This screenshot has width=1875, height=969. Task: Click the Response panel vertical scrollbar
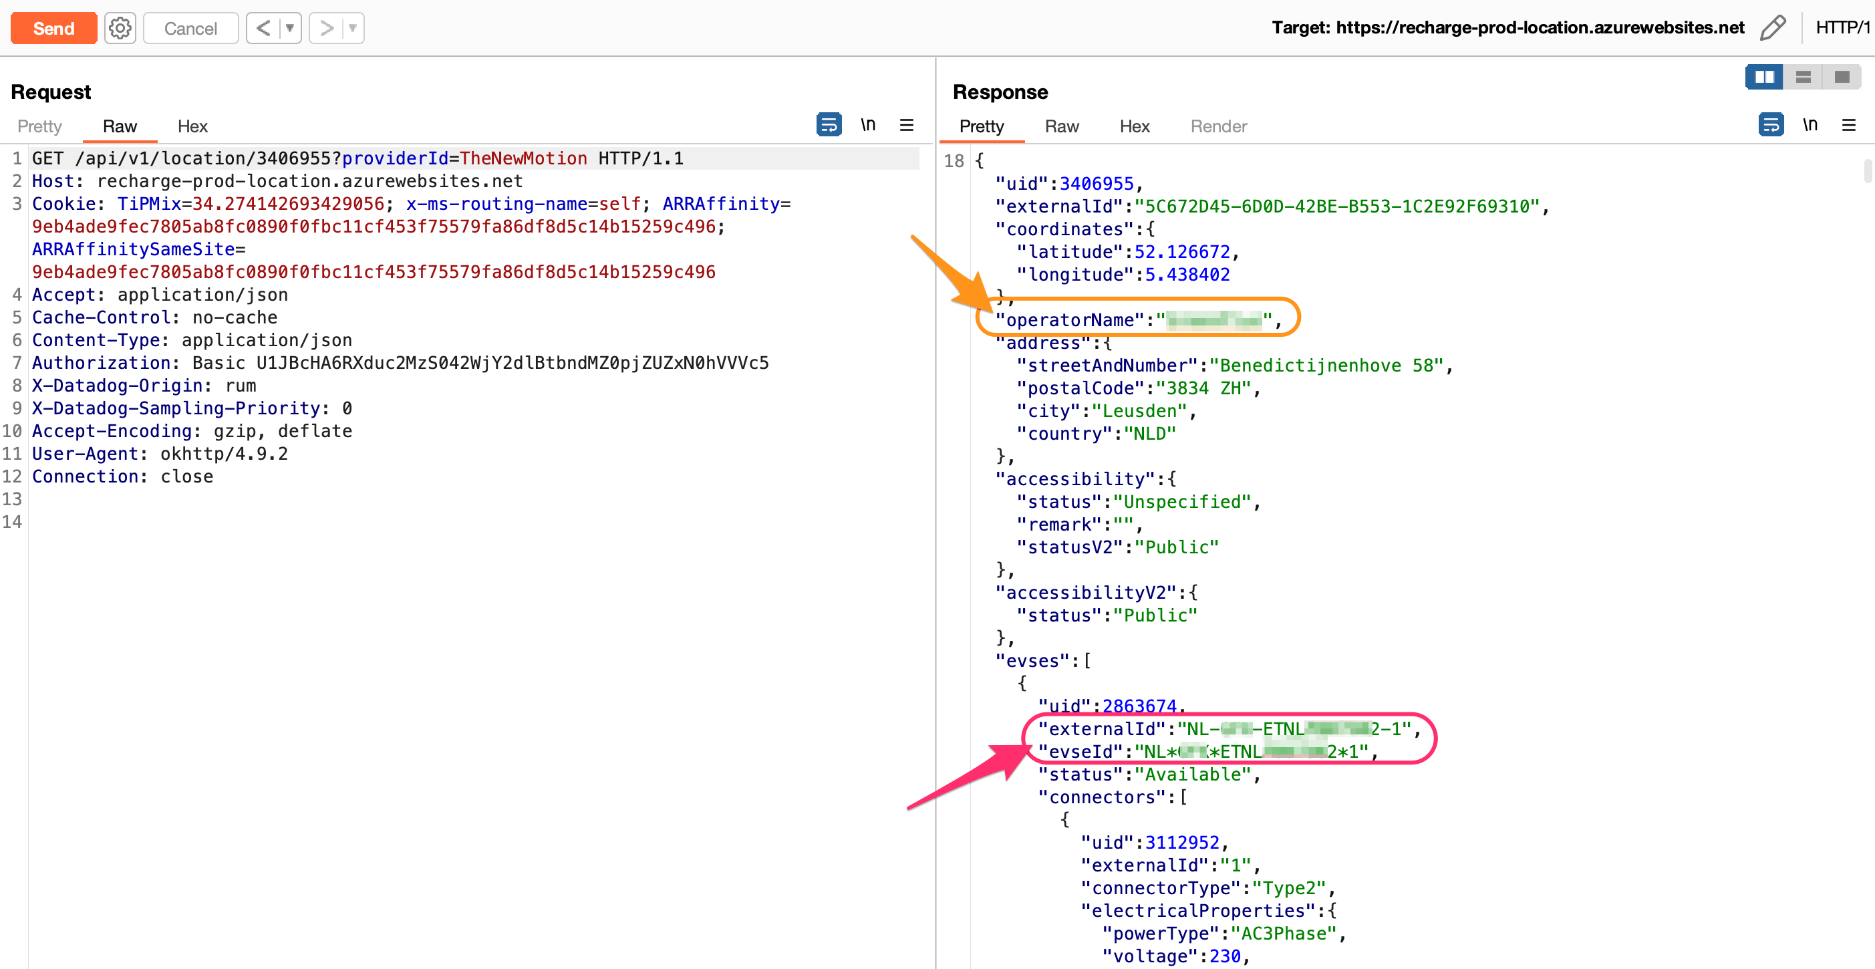click(1867, 172)
